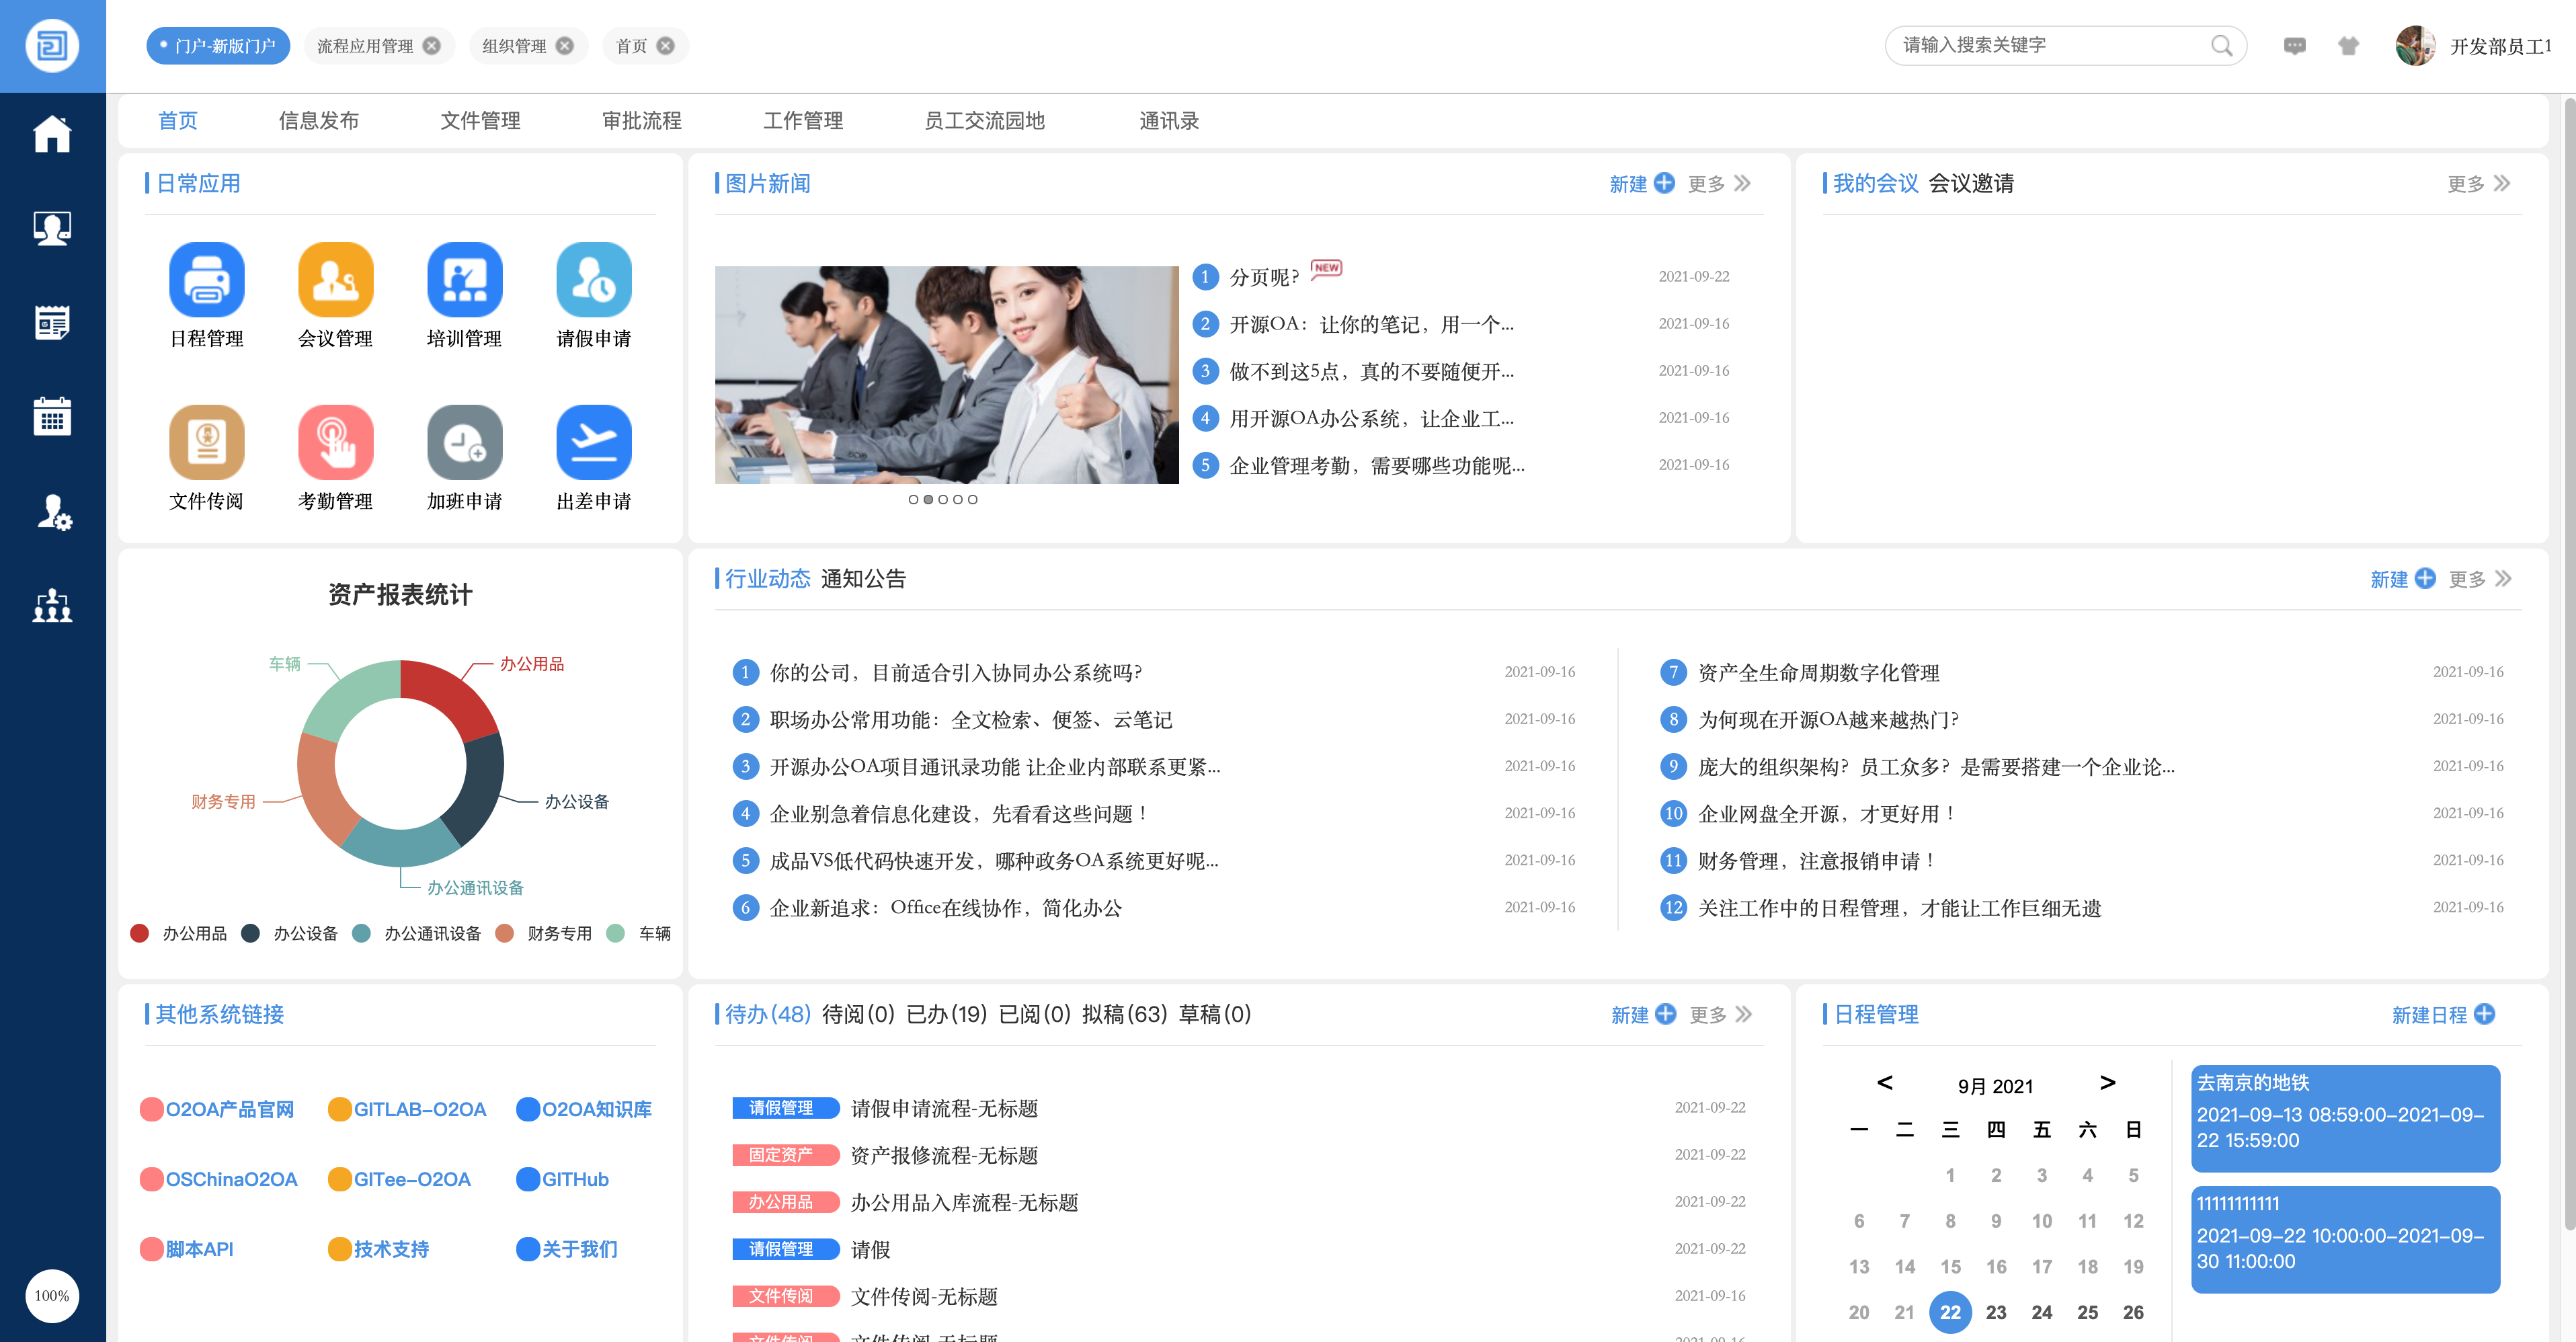Launch the 培训管理 app icon
2576x1342 pixels.
464,280
